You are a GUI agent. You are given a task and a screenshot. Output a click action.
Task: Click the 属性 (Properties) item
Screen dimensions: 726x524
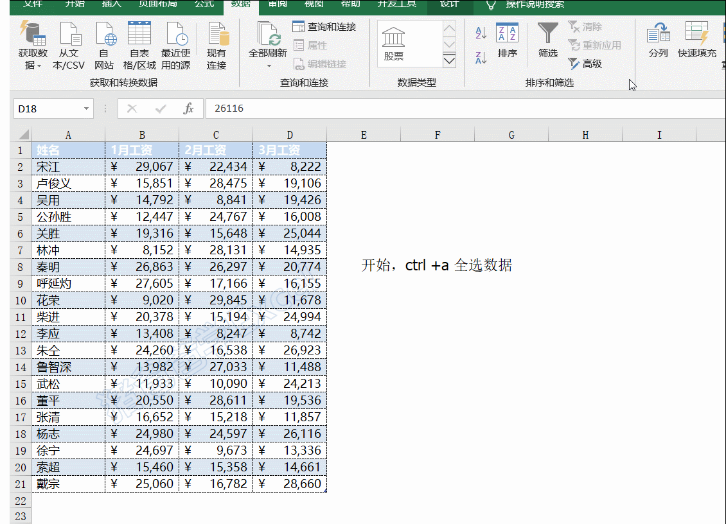pos(310,46)
